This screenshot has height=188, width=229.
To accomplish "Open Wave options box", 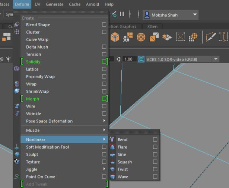I will (x=155, y=177).
